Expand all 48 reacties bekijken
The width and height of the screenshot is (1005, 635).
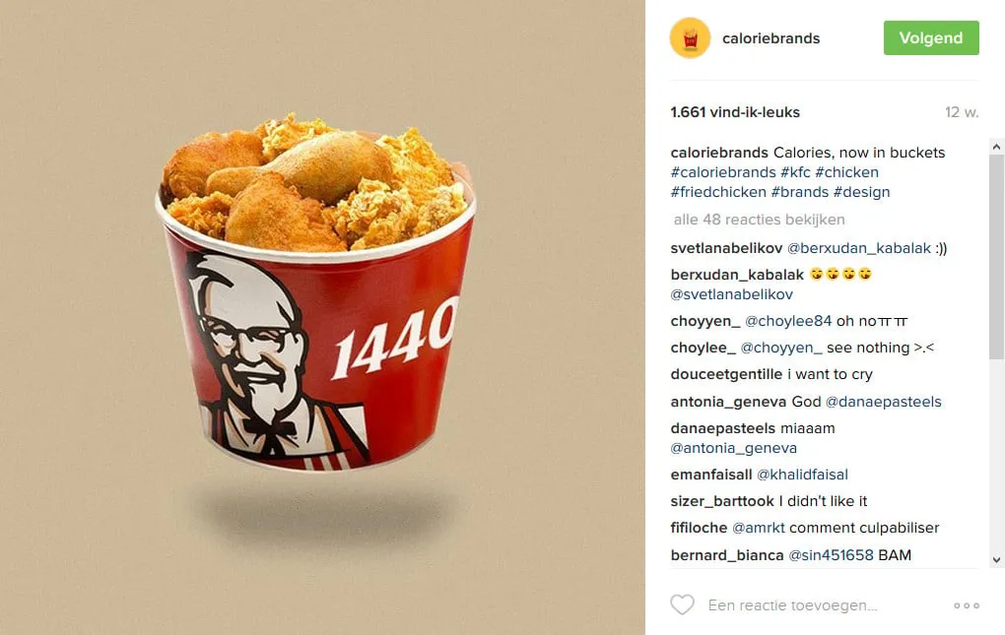click(759, 220)
